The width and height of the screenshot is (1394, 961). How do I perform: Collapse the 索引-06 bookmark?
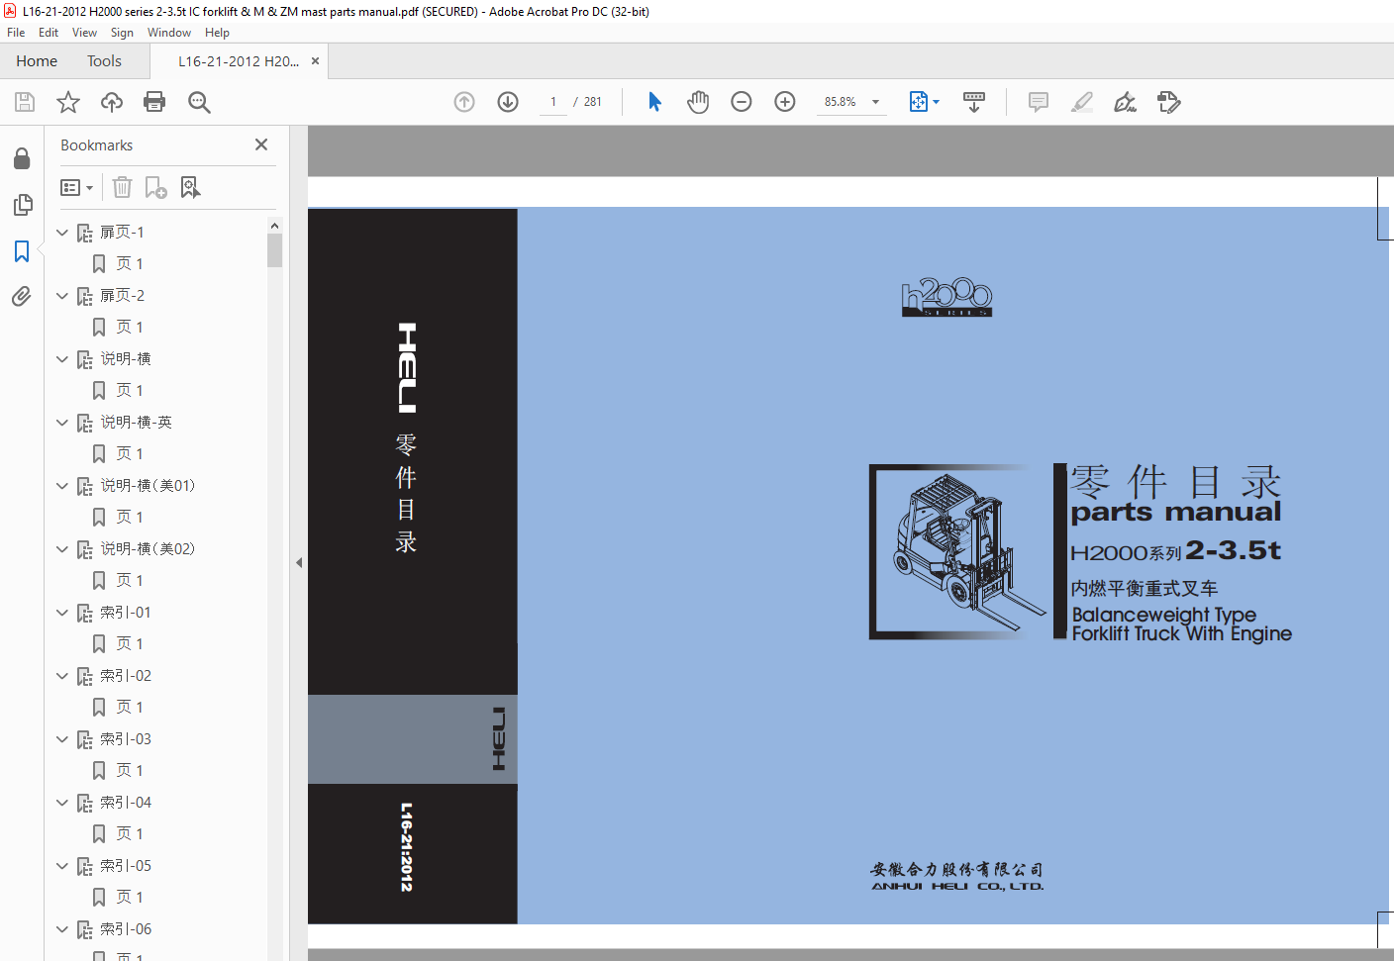(x=62, y=929)
